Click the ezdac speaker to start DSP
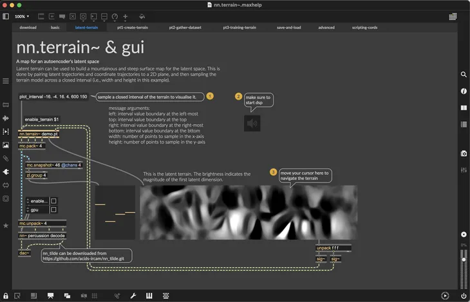Viewport: 470px width, 302px height. (252, 123)
